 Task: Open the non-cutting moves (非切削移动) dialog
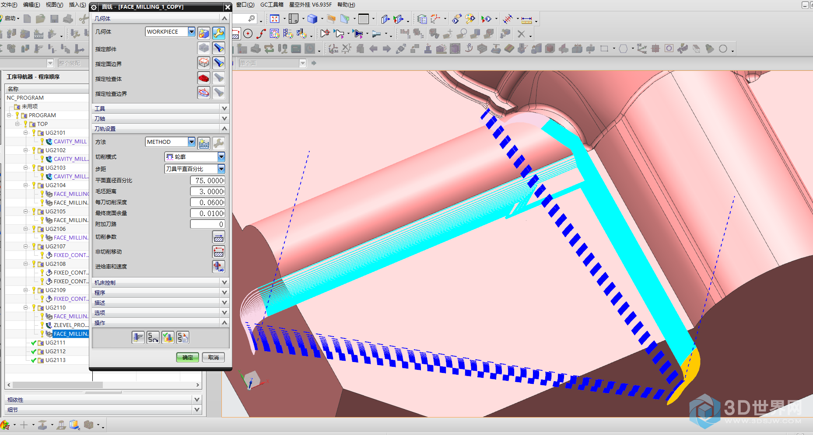(218, 252)
